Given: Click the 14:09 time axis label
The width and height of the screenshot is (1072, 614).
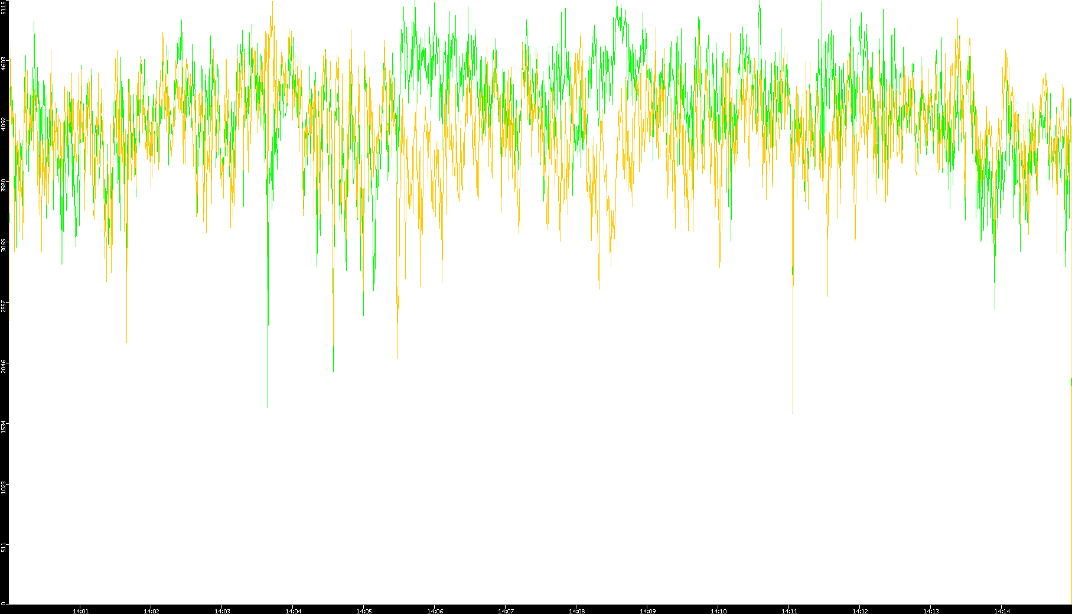Looking at the screenshot, I should point(648,611).
